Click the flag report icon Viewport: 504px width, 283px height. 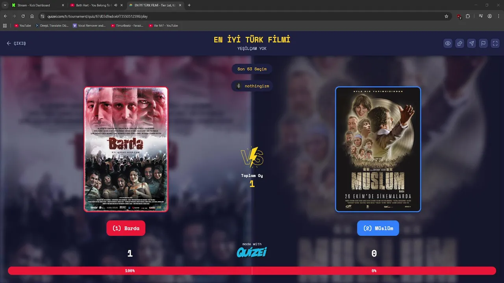point(483,43)
